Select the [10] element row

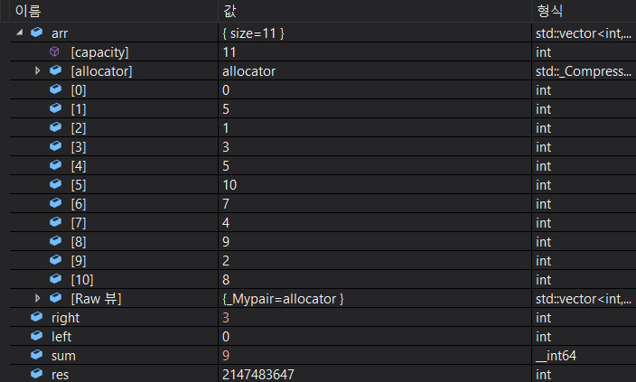pyautogui.click(x=82, y=279)
